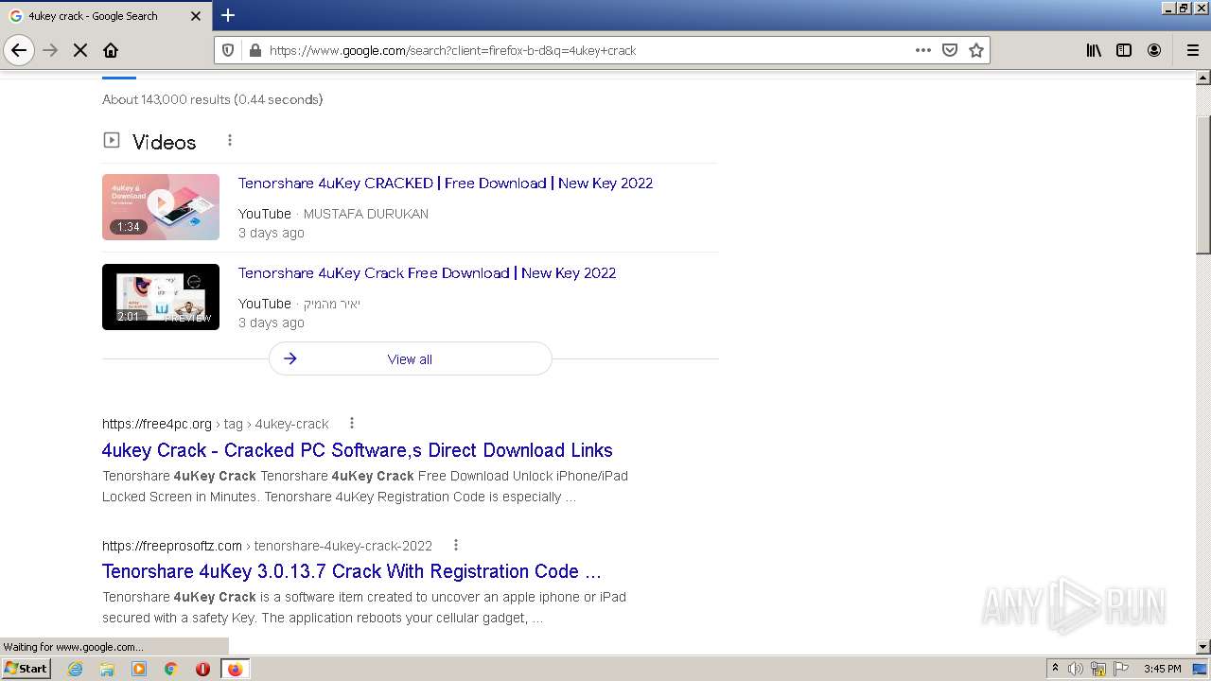Launch Chrome from the taskbar
The width and height of the screenshot is (1211, 681).
click(x=171, y=669)
